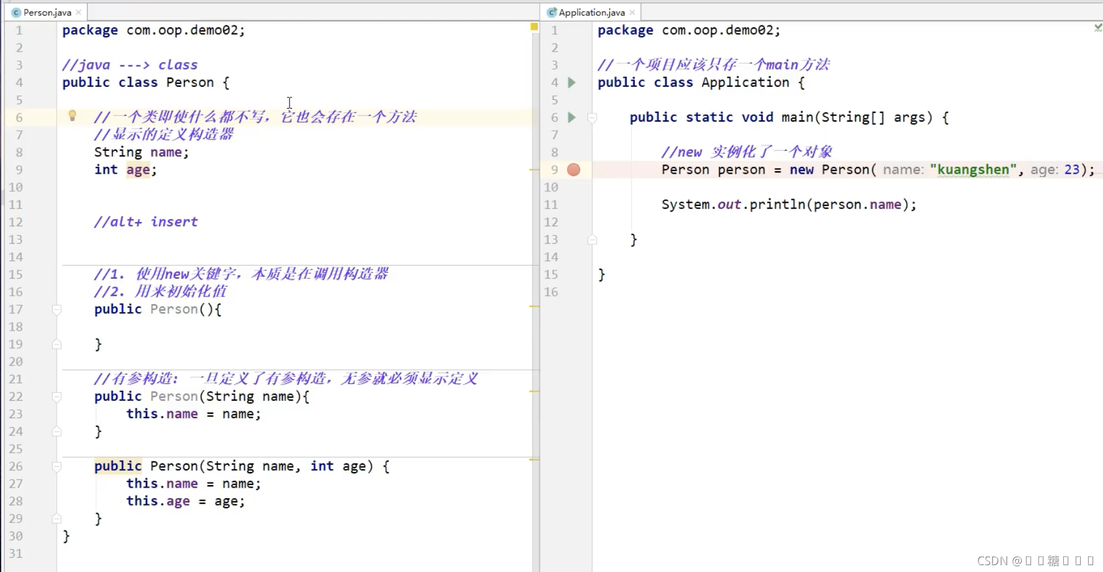
Task: Click 'this.name = name;' on line 23
Action: coord(194,414)
